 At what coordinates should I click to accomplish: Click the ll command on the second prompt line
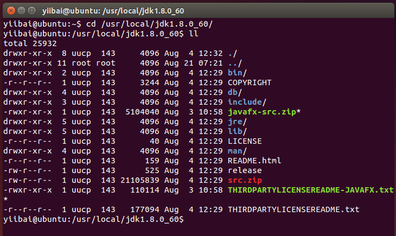tap(194, 34)
